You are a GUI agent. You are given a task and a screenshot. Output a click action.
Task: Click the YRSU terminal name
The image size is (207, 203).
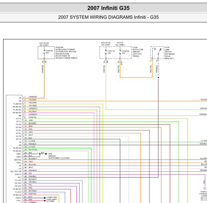pos(19,163)
